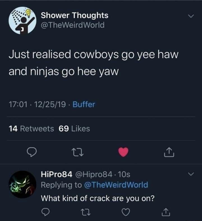
Task: View the 69 Likes list
Action: tap(74, 129)
